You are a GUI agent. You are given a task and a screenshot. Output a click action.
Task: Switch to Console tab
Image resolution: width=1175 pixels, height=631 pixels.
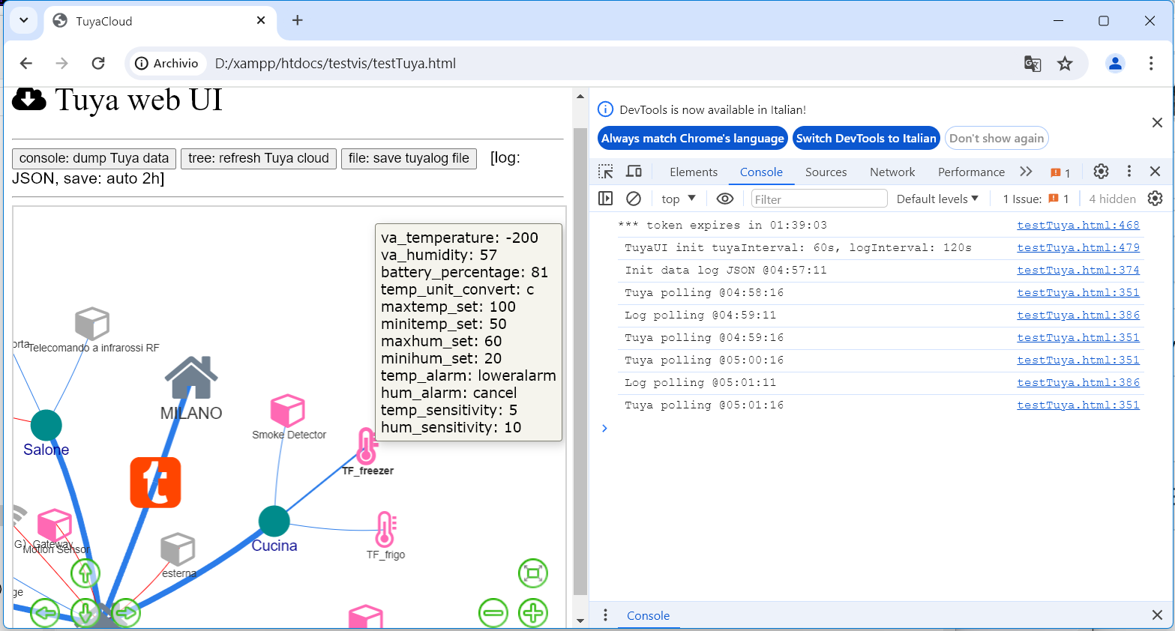pyautogui.click(x=761, y=172)
